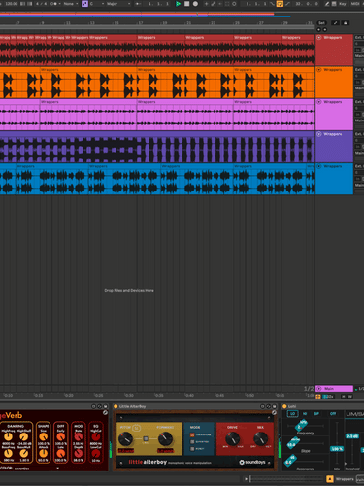
Task: Collapse the red Wrappers track
Action: [x=319, y=38]
